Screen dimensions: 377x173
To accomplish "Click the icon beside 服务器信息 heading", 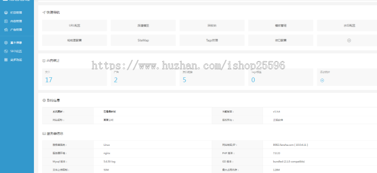I will tap(44, 134).
